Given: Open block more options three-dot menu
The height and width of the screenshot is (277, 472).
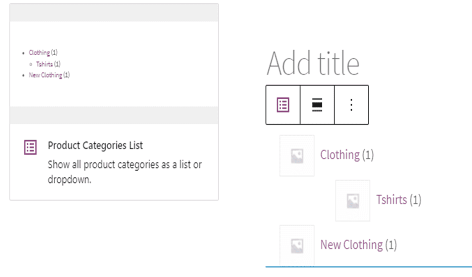Looking at the screenshot, I should click(x=351, y=105).
